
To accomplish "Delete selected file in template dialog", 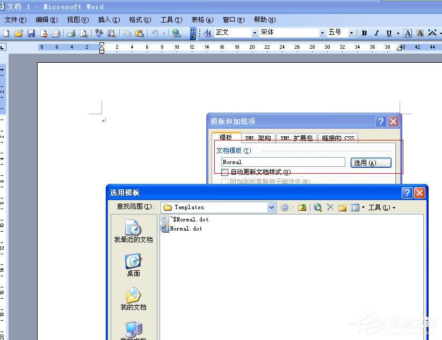I will (x=330, y=208).
